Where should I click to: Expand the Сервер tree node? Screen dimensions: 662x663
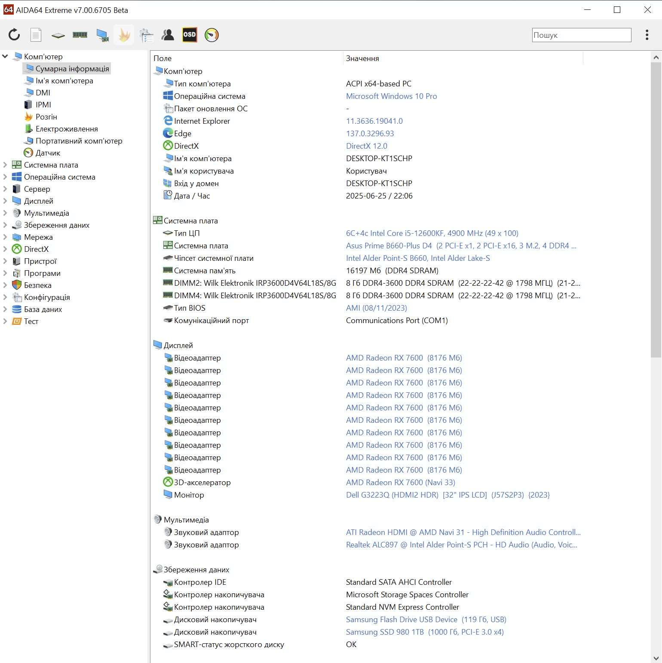(5, 189)
